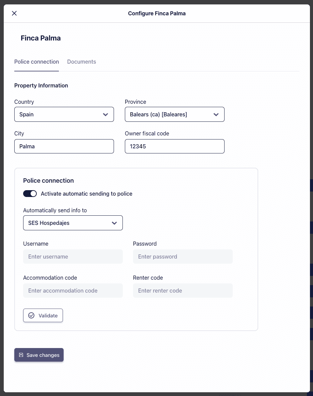Switch to the Documents tab
The width and height of the screenshot is (313, 396).
tap(82, 62)
